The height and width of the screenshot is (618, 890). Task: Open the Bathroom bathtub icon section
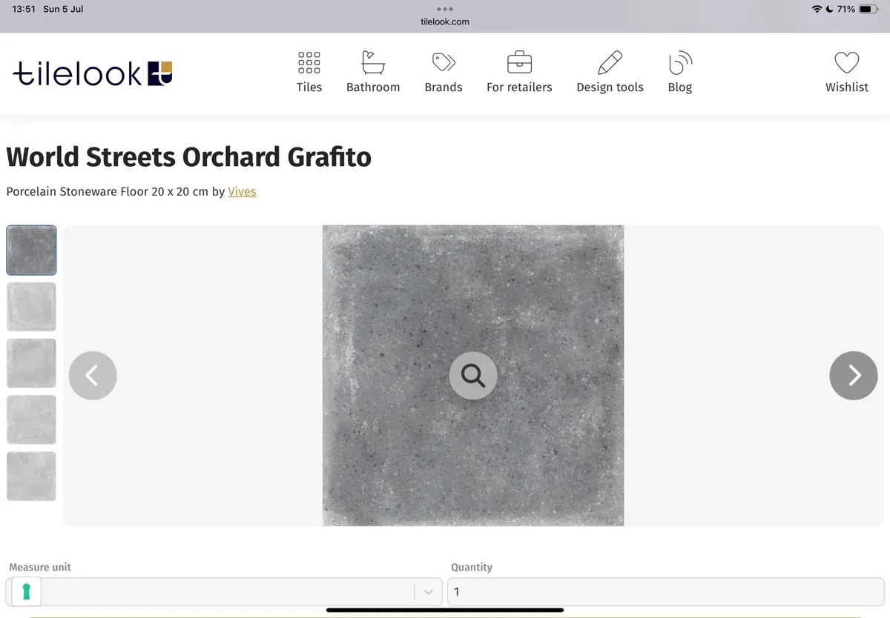pos(373,72)
